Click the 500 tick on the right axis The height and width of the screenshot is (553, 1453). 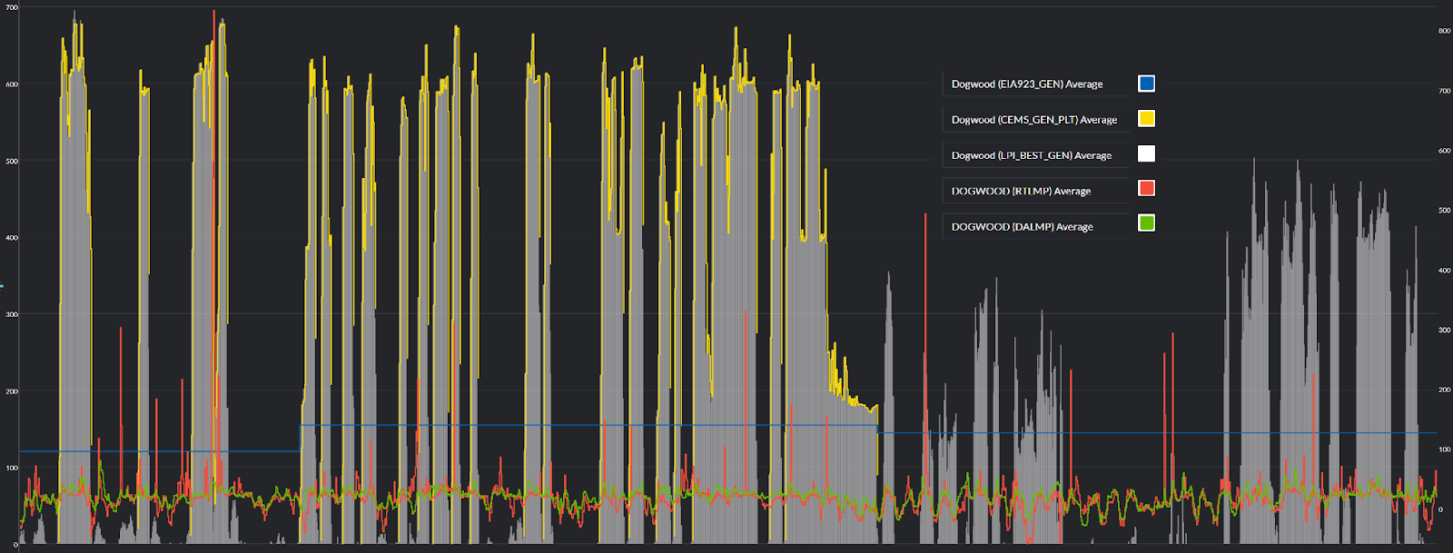pos(1444,211)
